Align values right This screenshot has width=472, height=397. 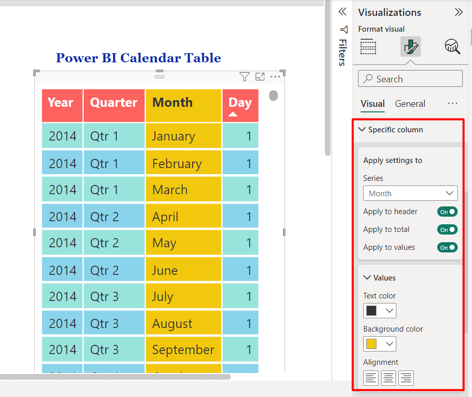pyautogui.click(x=406, y=378)
